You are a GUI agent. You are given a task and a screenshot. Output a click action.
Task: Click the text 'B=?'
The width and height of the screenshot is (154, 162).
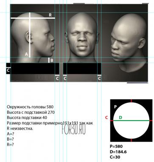(x=10, y=139)
